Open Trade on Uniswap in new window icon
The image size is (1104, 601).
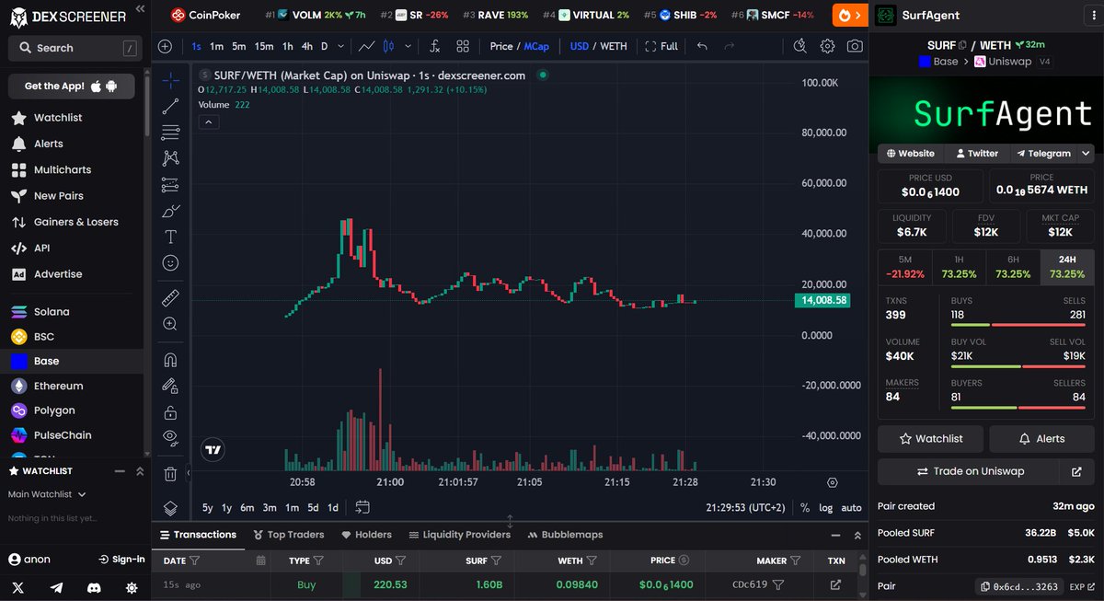point(1076,471)
